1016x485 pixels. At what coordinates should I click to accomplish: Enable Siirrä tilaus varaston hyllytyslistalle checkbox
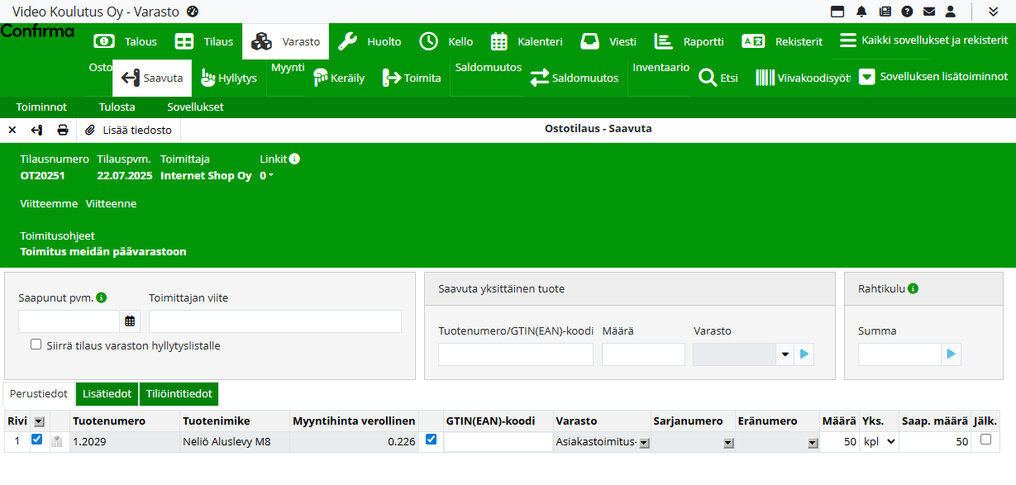[36, 345]
